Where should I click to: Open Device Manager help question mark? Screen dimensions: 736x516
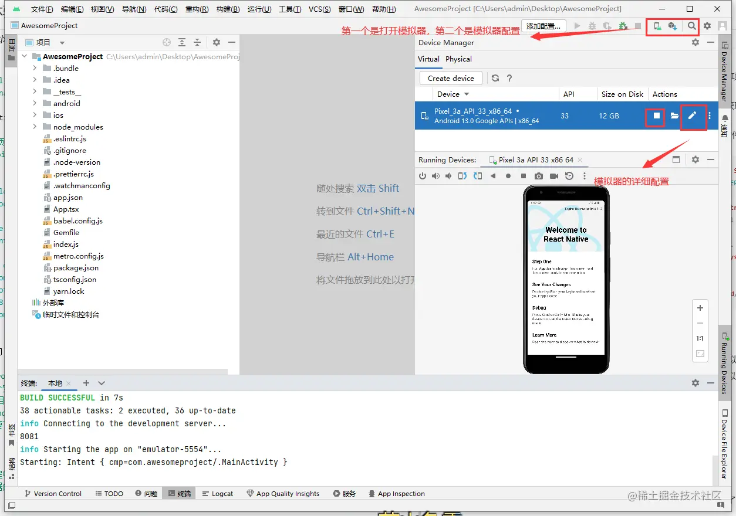pyautogui.click(x=509, y=78)
